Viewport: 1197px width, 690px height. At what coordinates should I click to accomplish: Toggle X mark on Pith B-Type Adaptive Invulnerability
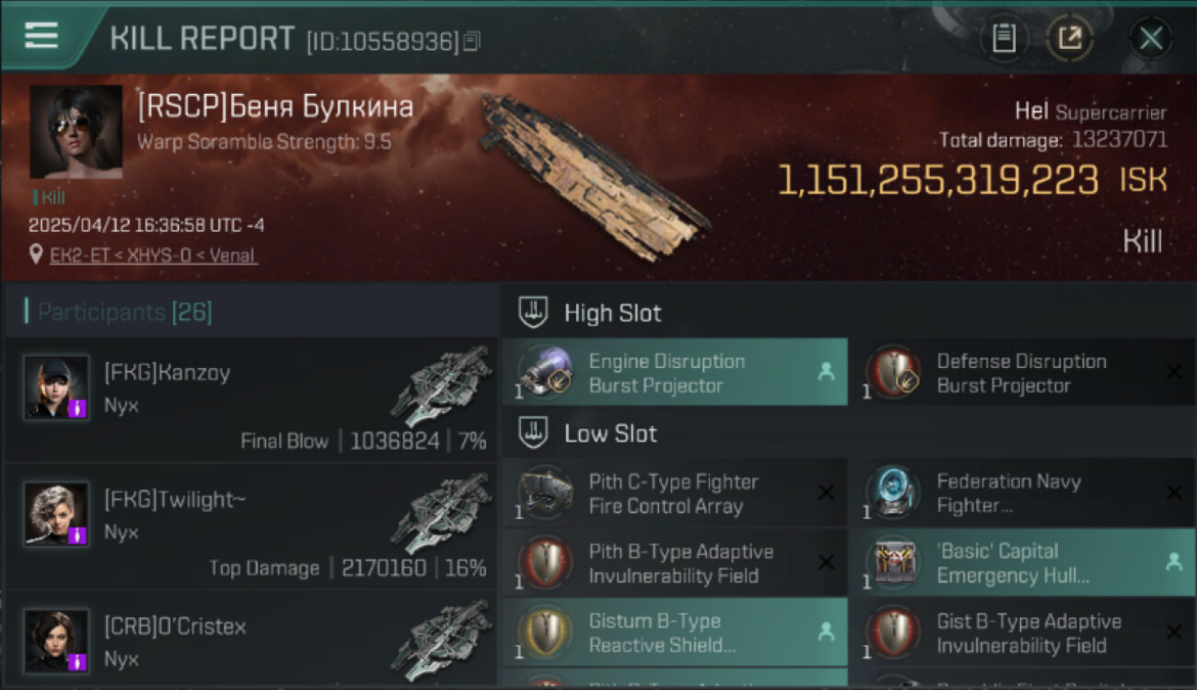(826, 562)
